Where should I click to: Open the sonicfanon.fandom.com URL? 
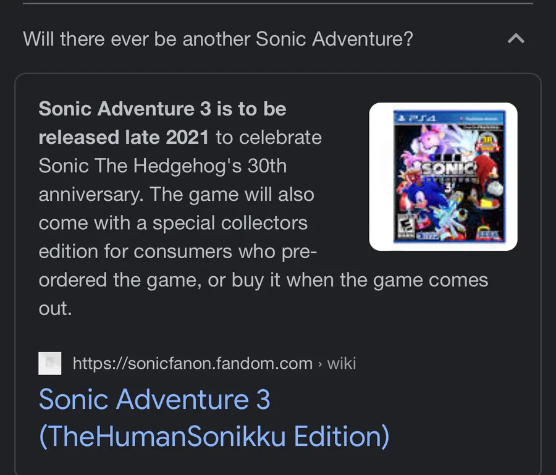[192, 363]
